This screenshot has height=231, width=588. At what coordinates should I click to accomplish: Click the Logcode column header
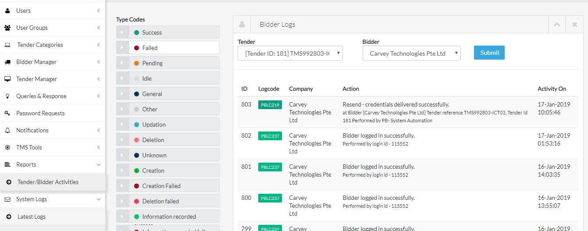(x=269, y=89)
